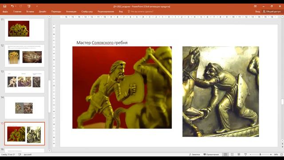
Task: Open the Файл menu tab
Action: point(5,12)
